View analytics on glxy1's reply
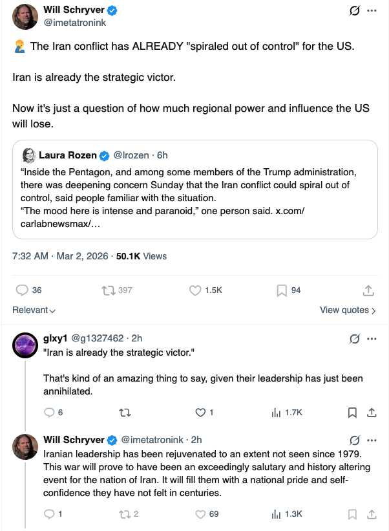The height and width of the screenshot is (531, 389). click(x=276, y=412)
